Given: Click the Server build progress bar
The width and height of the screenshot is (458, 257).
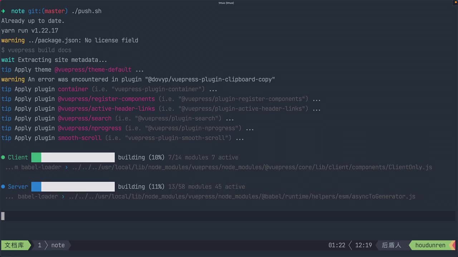Looking at the screenshot, I should click(x=73, y=187).
